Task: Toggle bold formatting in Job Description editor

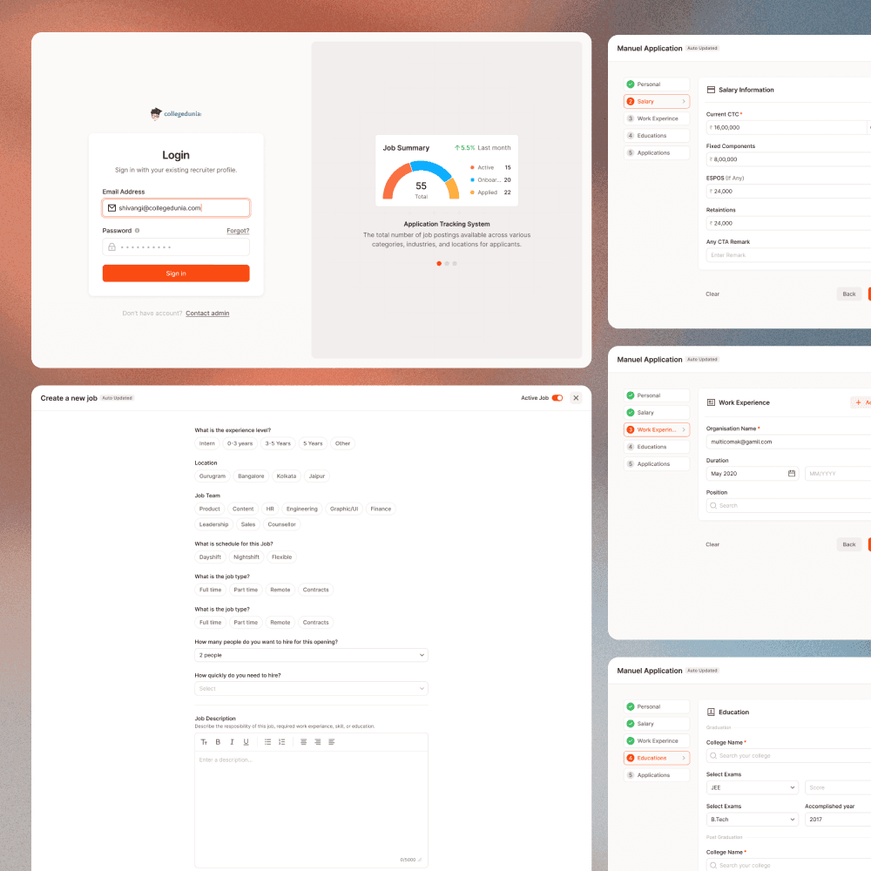Action: (218, 742)
